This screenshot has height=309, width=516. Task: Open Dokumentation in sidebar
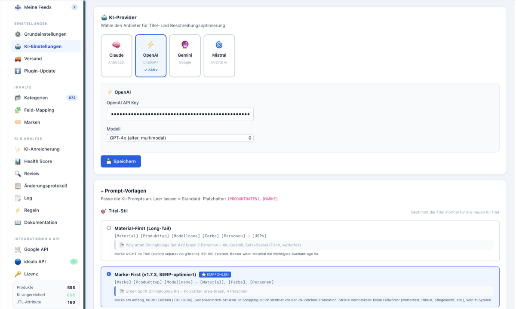(46, 223)
